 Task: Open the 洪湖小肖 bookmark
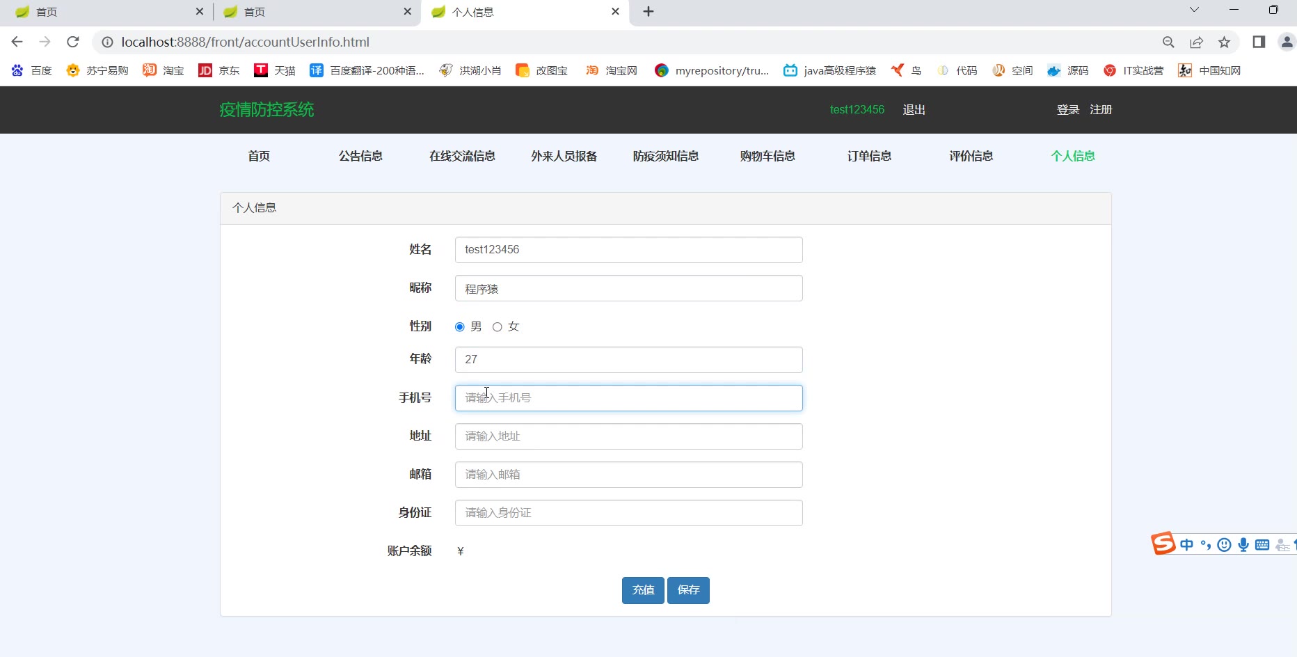point(470,70)
